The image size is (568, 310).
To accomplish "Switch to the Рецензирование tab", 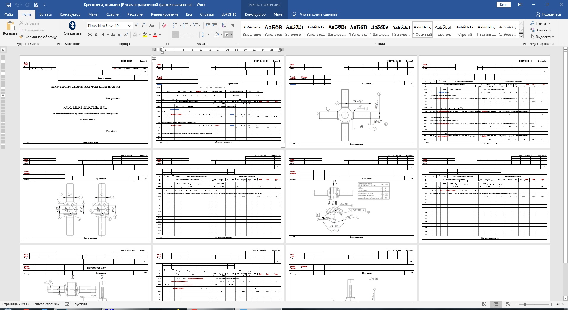I will pyautogui.click(x=164, y=14).
